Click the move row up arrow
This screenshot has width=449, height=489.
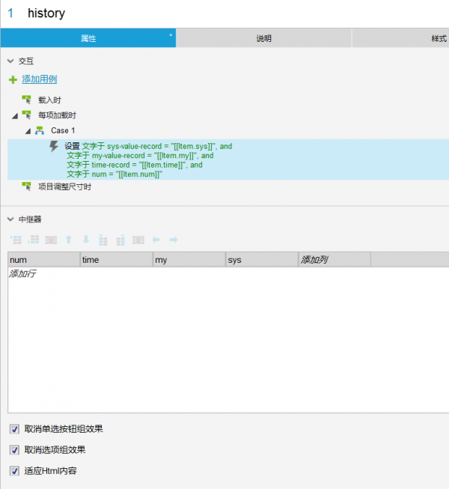(69, 240)
